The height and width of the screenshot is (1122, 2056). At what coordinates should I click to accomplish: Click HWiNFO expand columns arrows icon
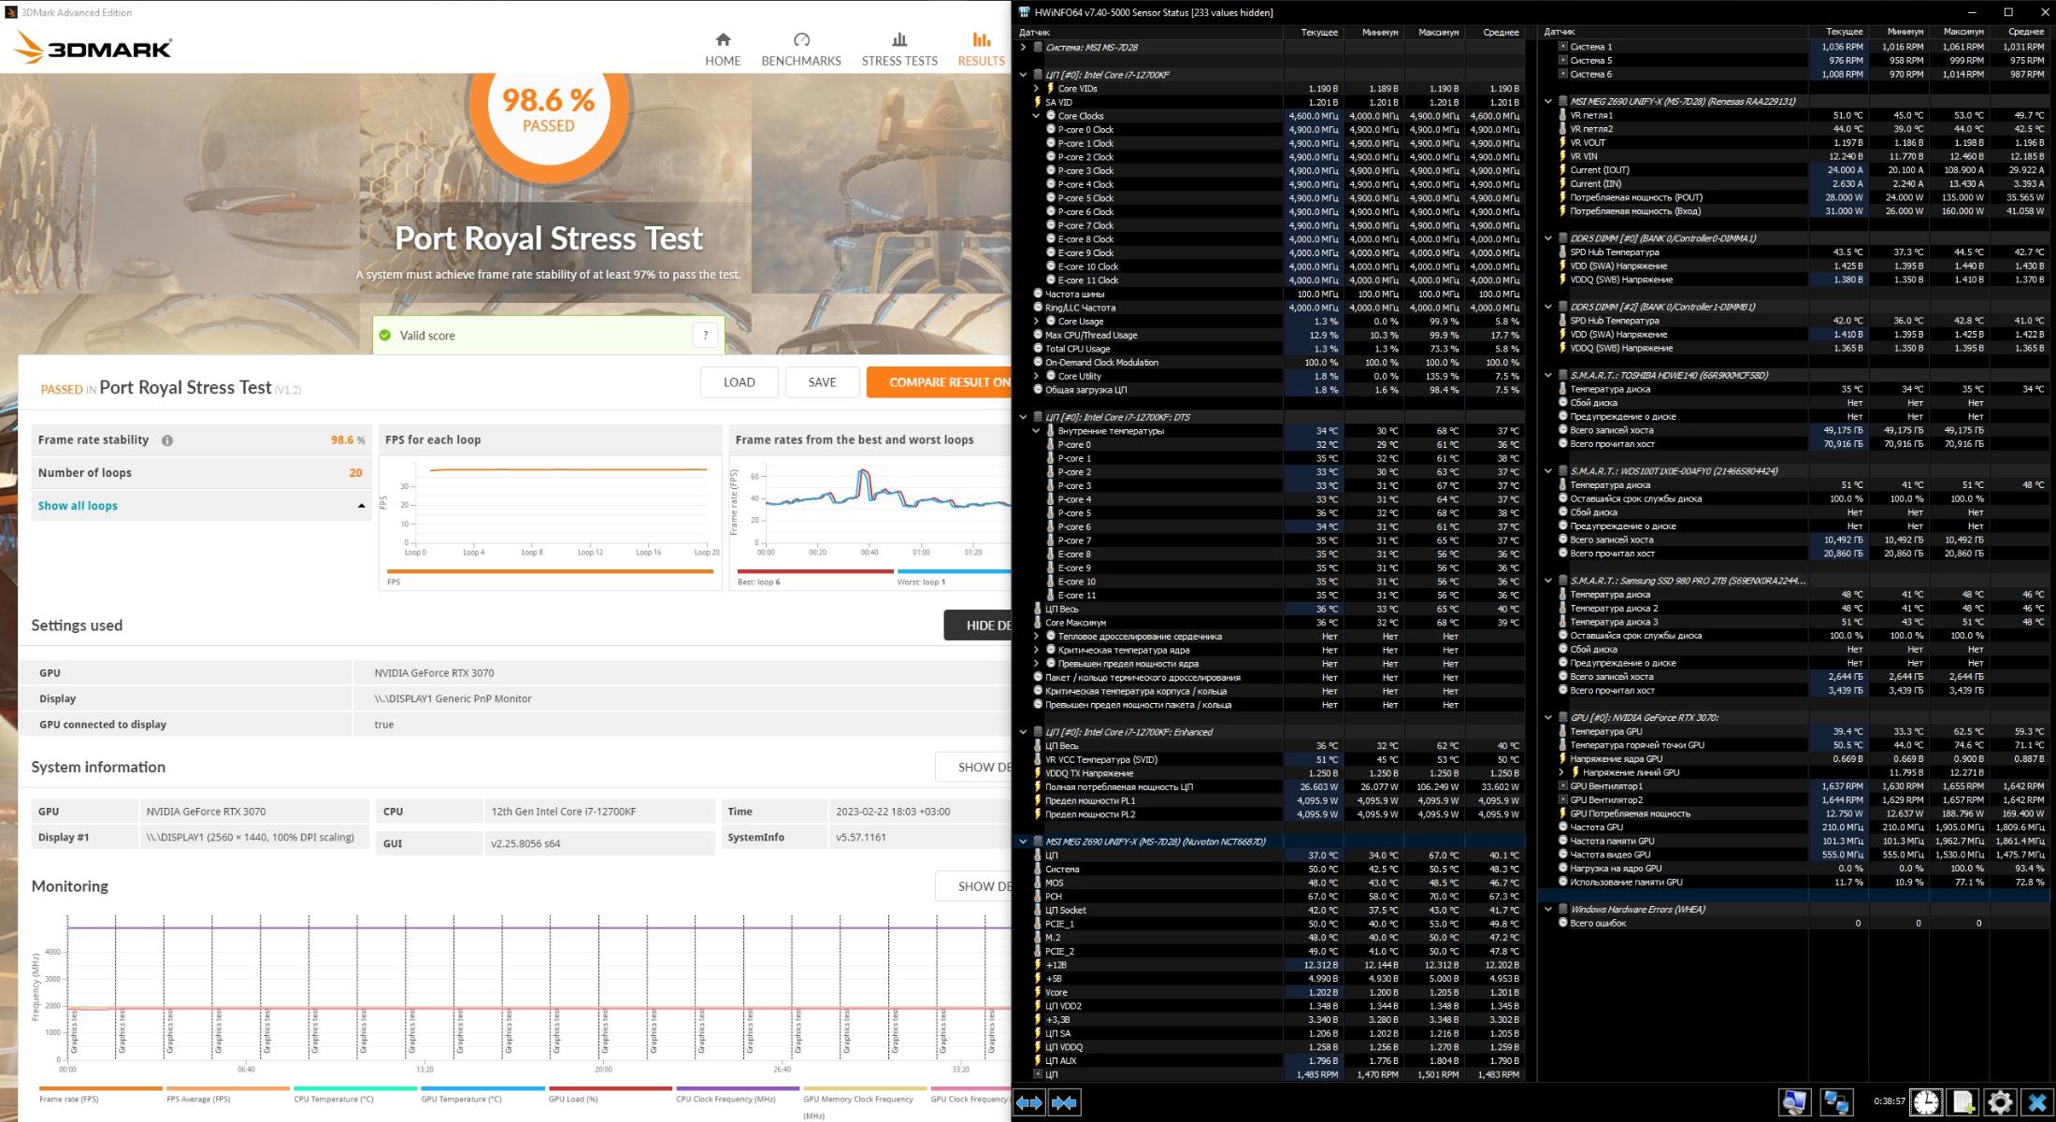[x=1028, y=1102]
